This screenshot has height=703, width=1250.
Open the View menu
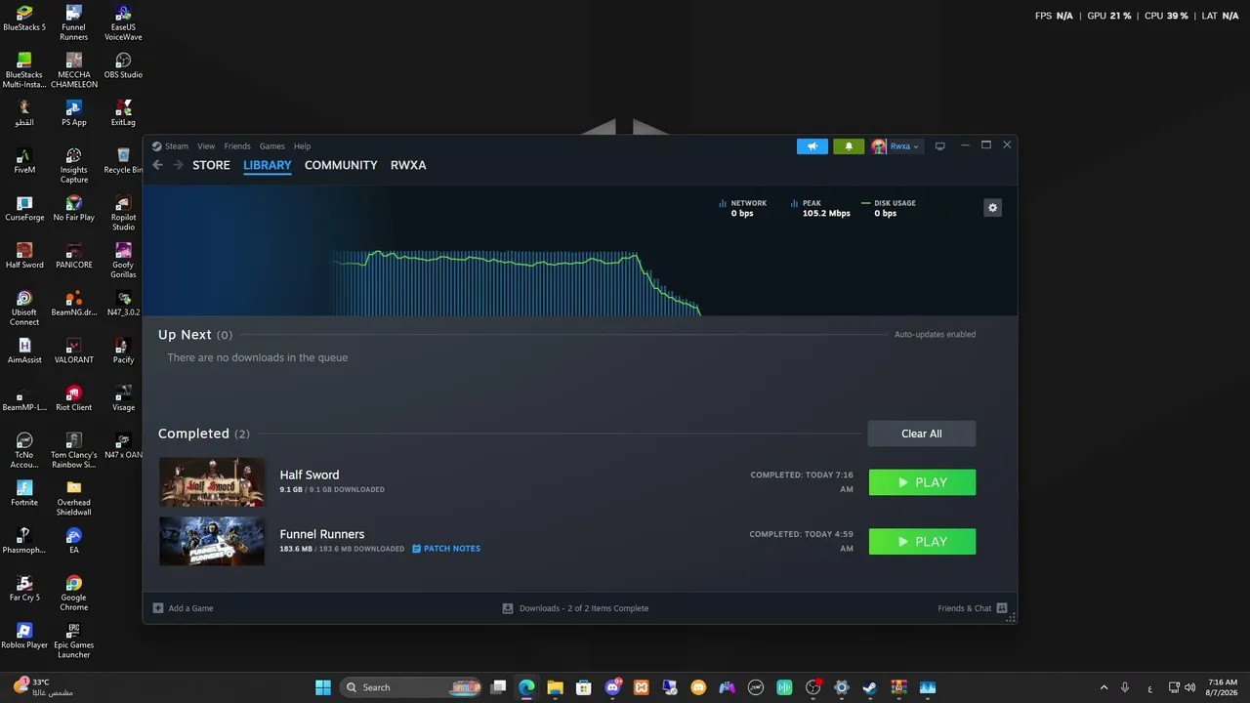[x=206, y=146]
